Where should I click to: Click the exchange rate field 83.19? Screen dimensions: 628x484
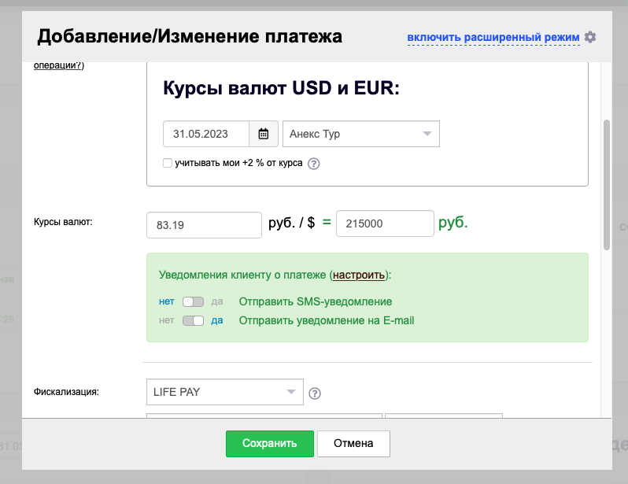pos(205,225)
